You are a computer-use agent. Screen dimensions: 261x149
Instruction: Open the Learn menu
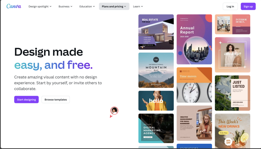tap(138, 6)
